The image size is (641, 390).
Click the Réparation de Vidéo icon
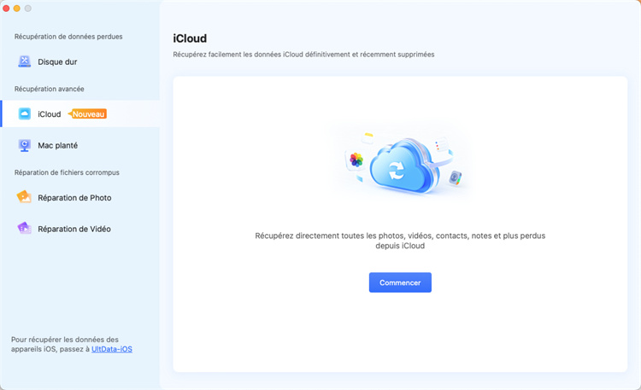click(x=24, y=229)
